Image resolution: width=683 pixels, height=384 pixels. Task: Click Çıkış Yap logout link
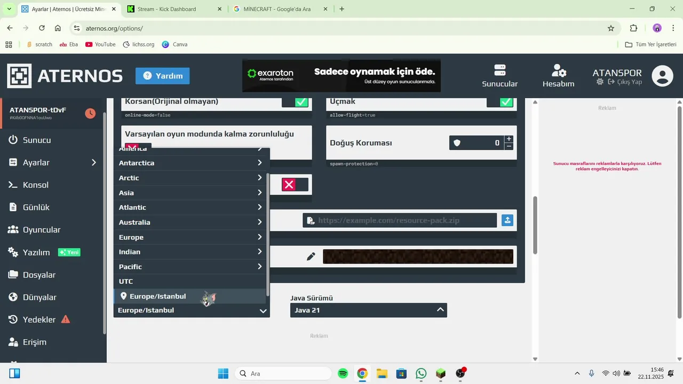coord(624,82)
